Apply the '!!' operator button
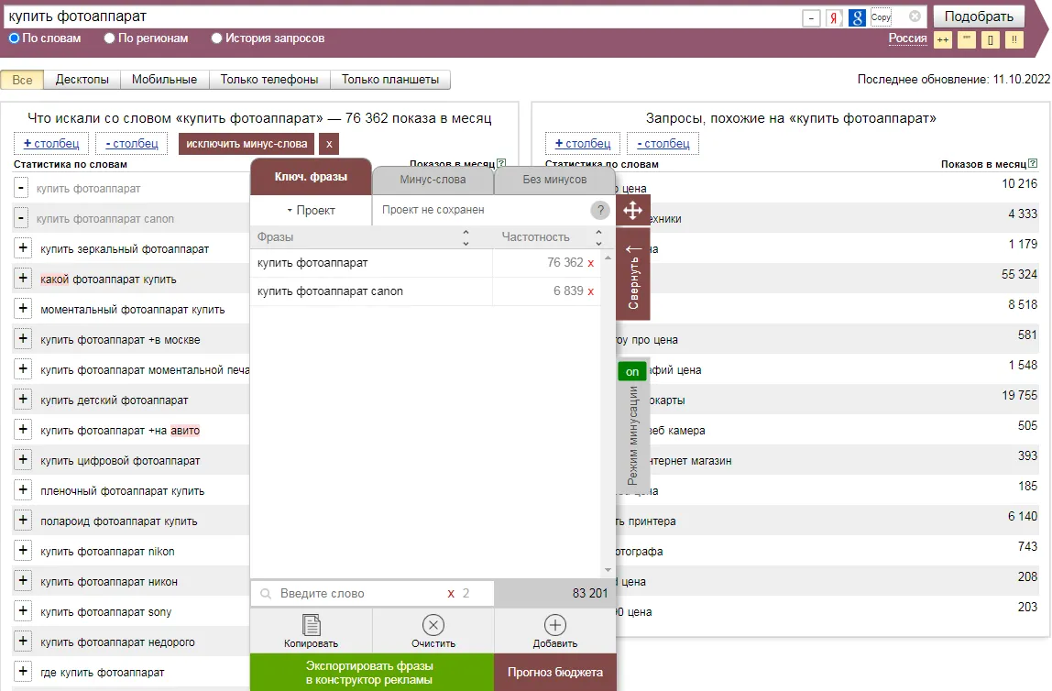This screenshot has width=1052, height=691. tap(1014, 39)
